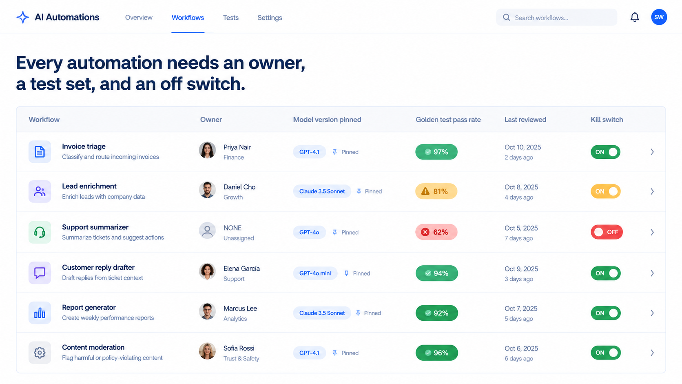The width and height of the screenshot is (682, 384).
Task: Click the Lead enrichment people icon
Action: pos(40,191)
